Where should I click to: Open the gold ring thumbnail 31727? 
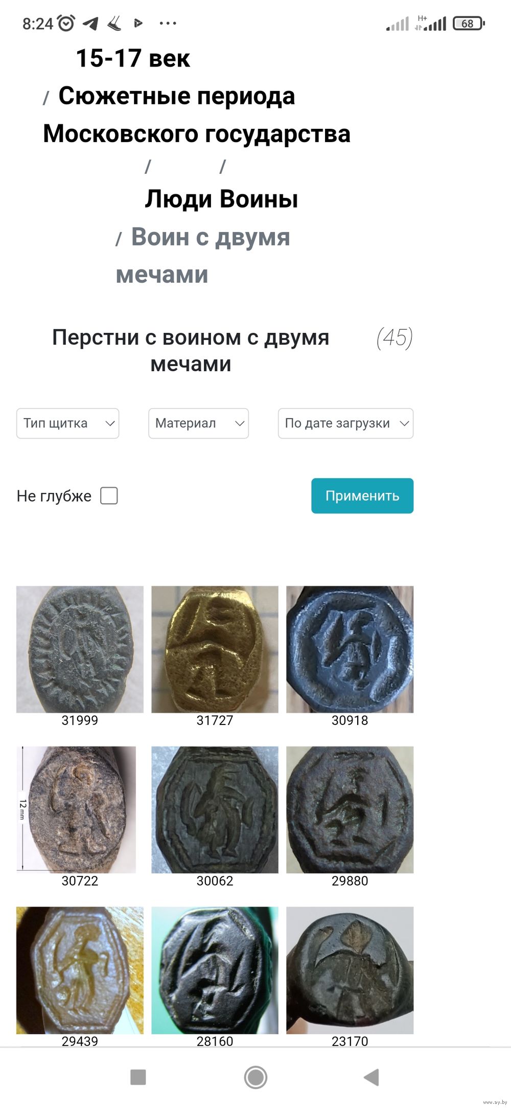coord(215,649)
